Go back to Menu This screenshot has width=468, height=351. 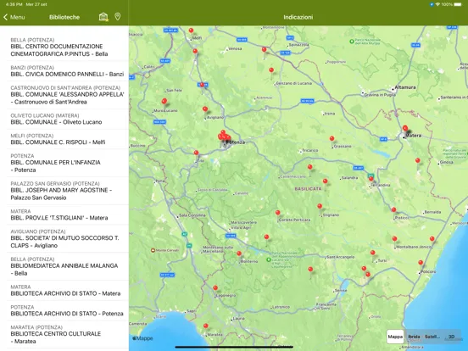14,17
